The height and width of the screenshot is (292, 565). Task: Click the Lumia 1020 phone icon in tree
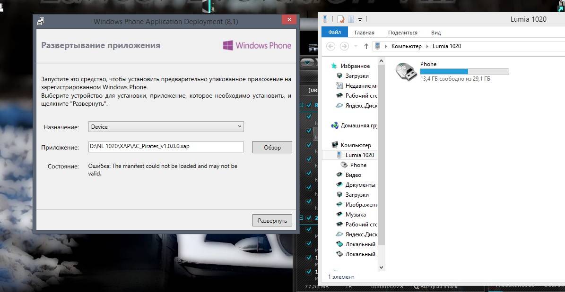point(339,155)
